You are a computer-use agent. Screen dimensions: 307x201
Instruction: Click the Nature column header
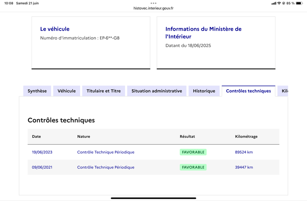click(84, 137)
